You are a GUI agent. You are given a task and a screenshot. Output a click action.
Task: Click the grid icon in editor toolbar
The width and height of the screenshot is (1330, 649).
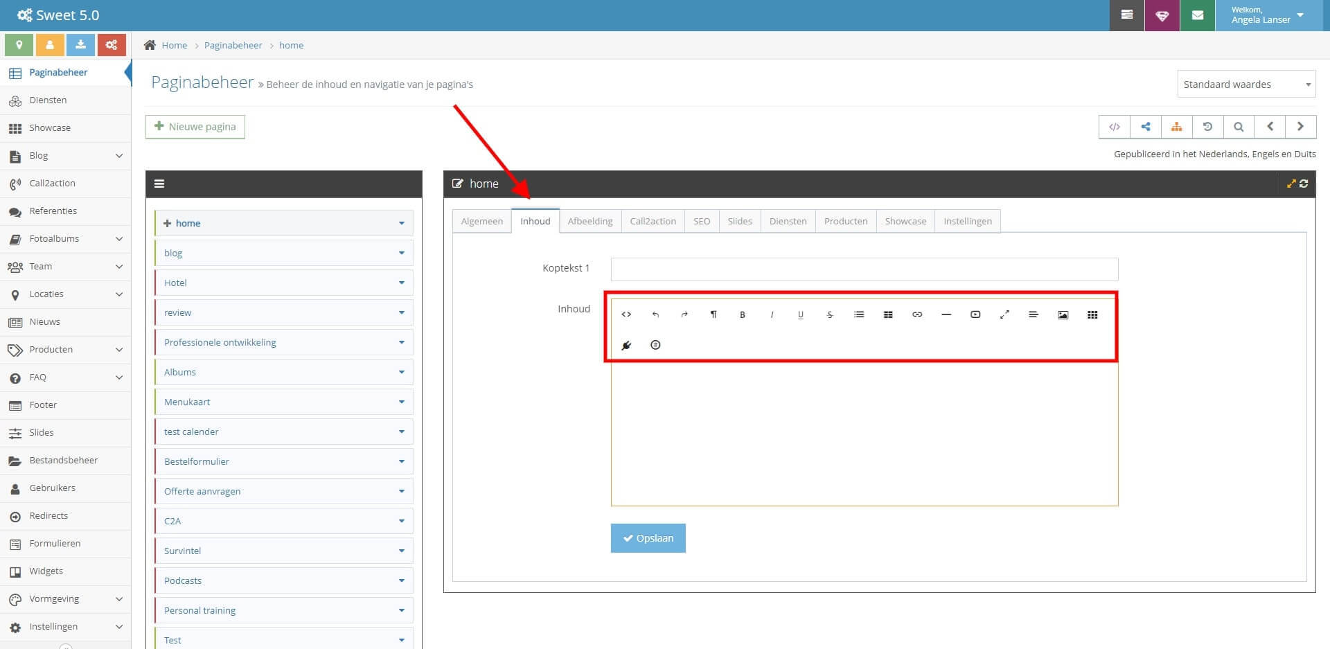(x=1092, y=314)
